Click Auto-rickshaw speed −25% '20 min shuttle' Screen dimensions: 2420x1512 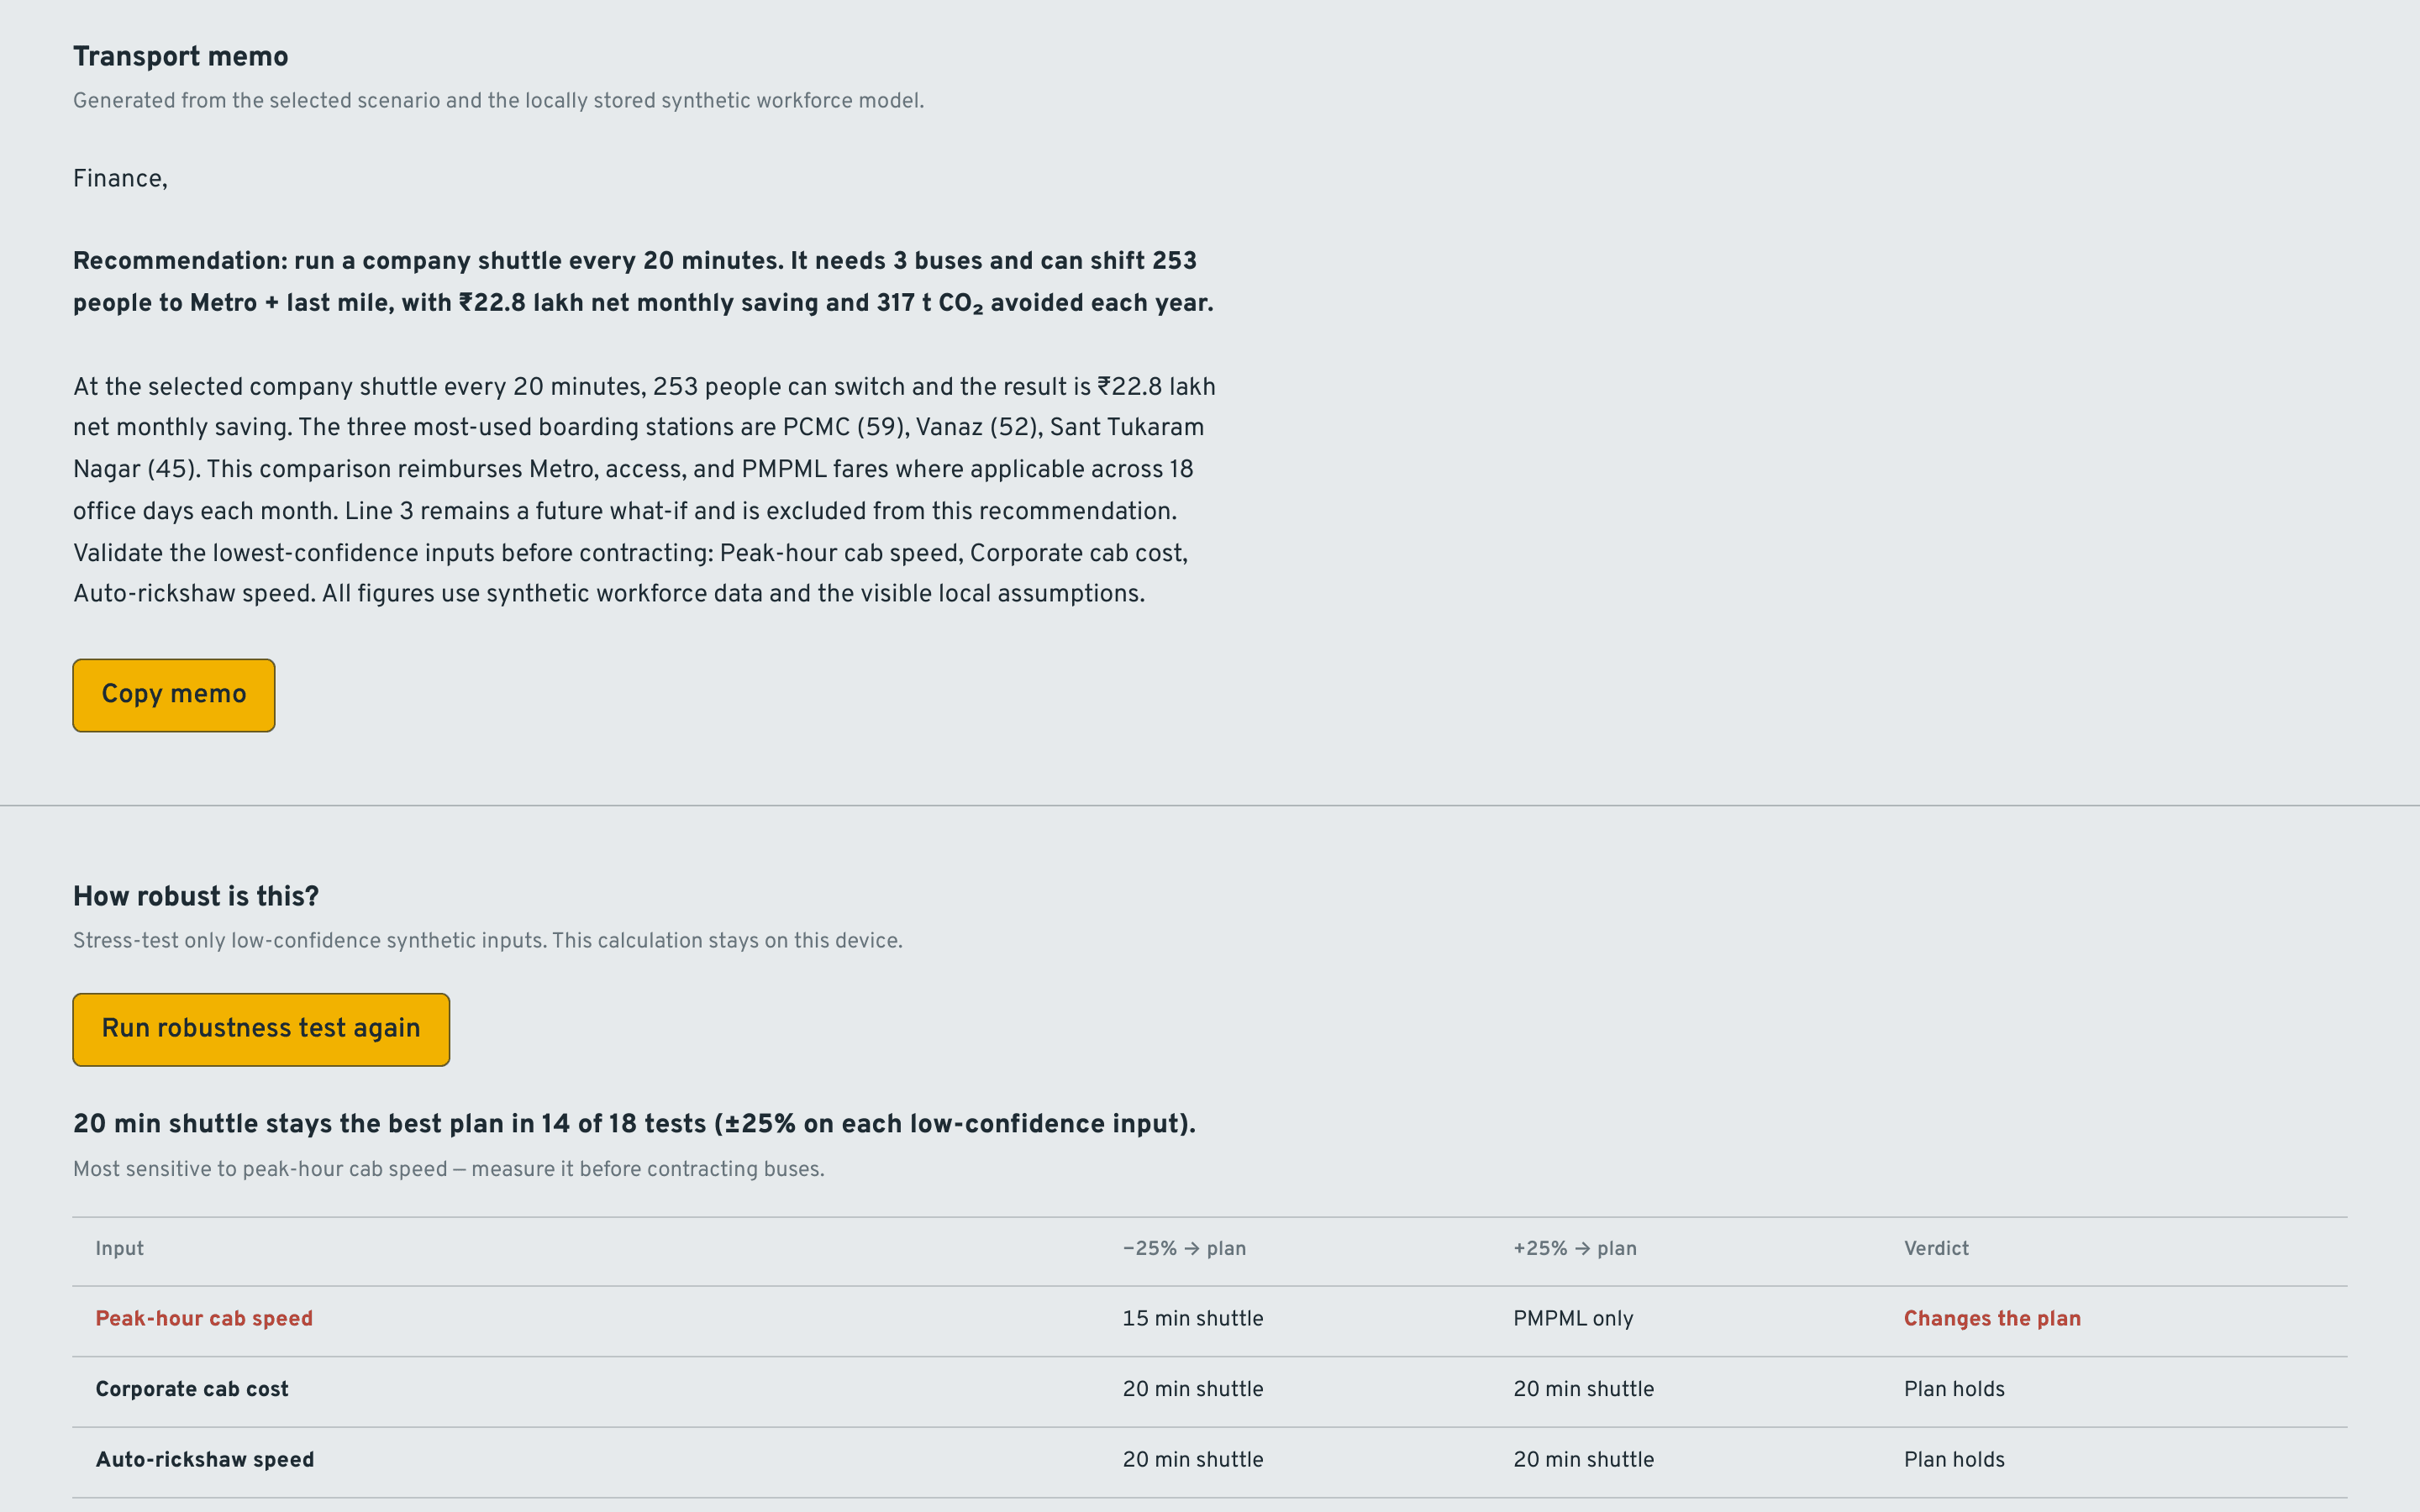pos(1193,1460)
